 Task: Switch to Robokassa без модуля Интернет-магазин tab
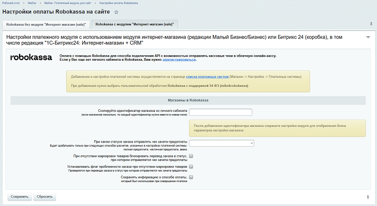(46, 24)
